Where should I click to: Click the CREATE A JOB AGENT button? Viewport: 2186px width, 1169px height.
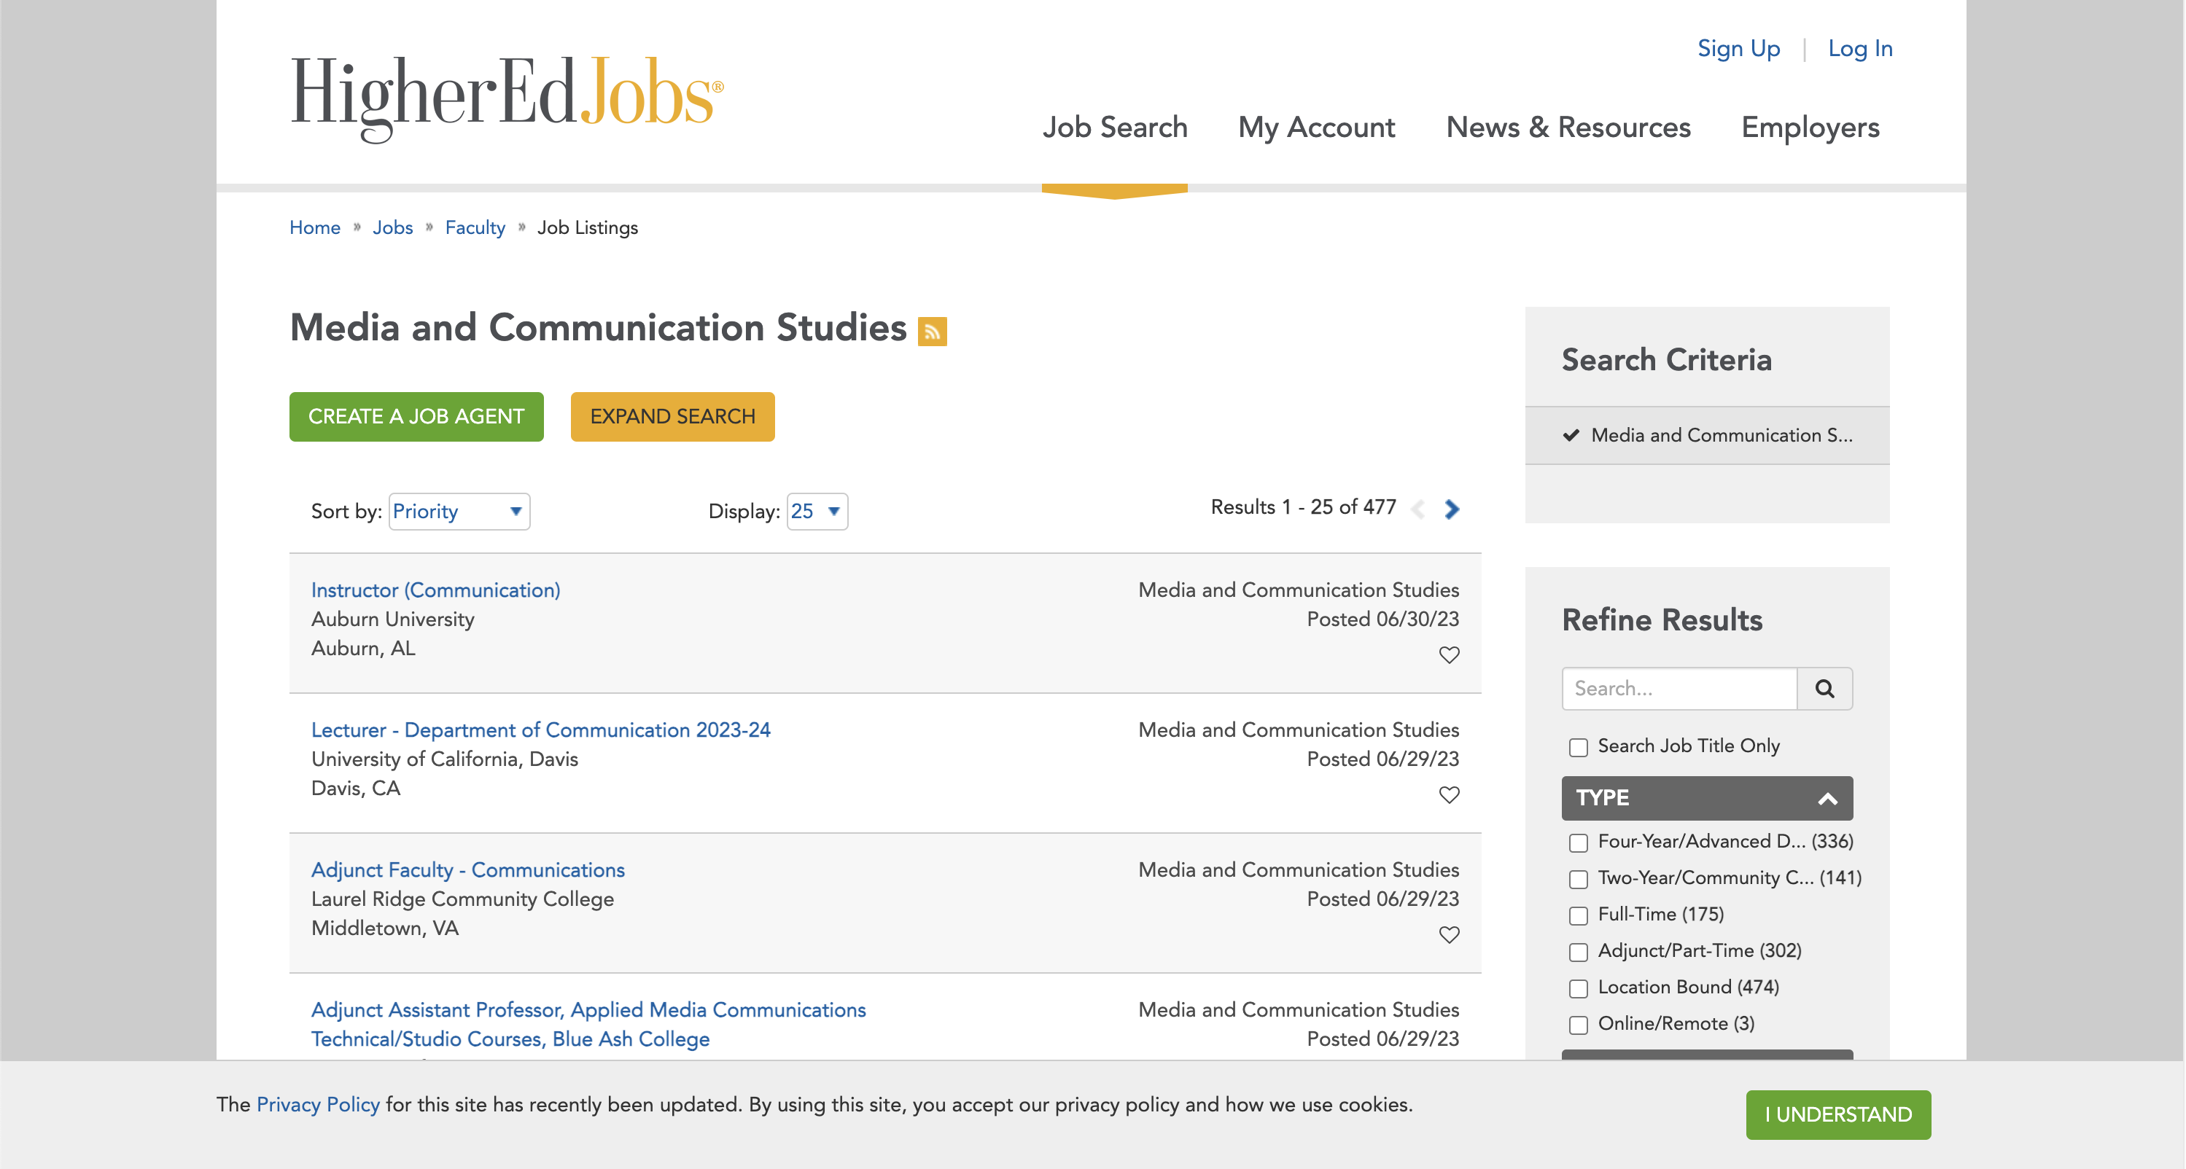[416, 417]
